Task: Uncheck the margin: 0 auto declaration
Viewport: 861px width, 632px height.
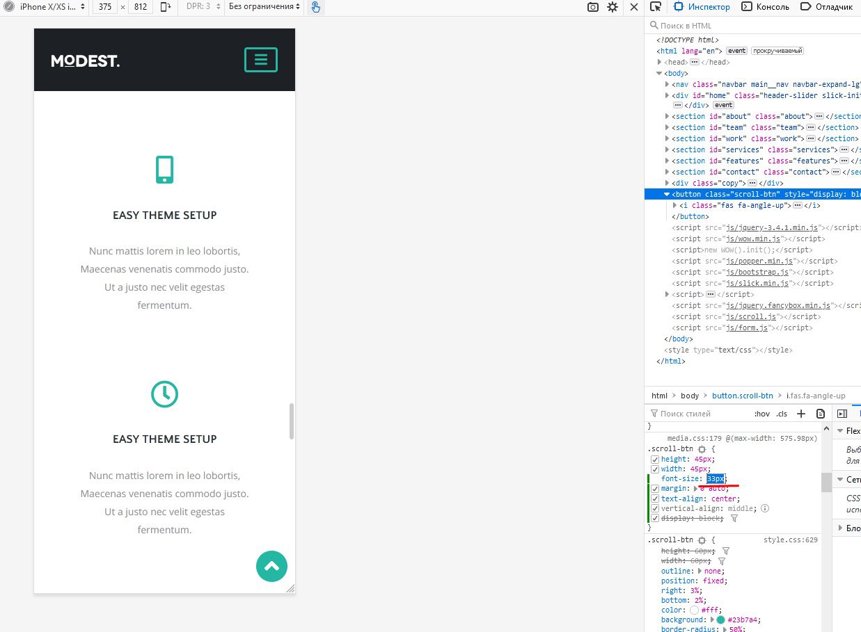Action: 654,489
